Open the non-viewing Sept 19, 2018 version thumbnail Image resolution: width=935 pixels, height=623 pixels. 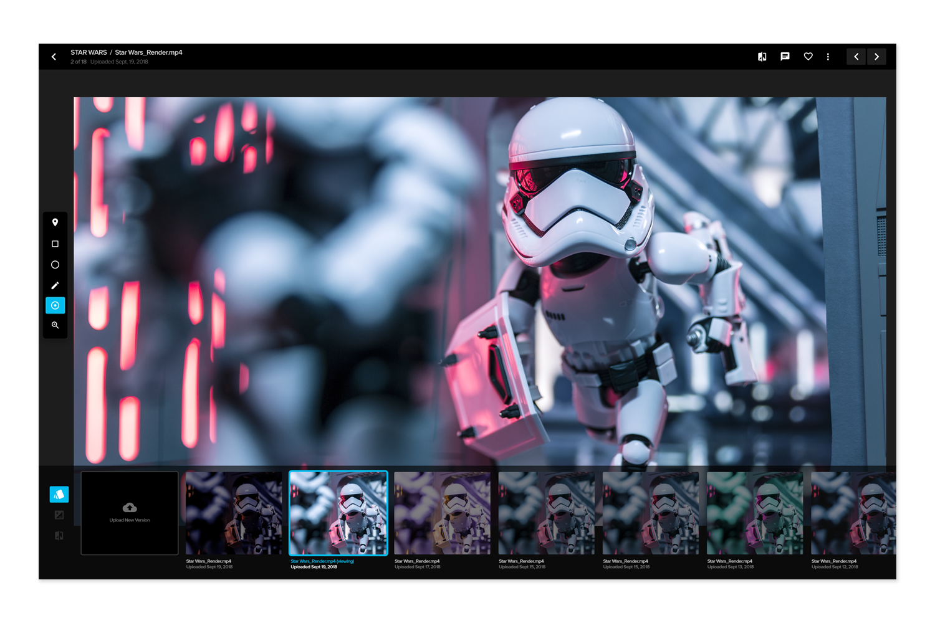[x=234, y=513]
